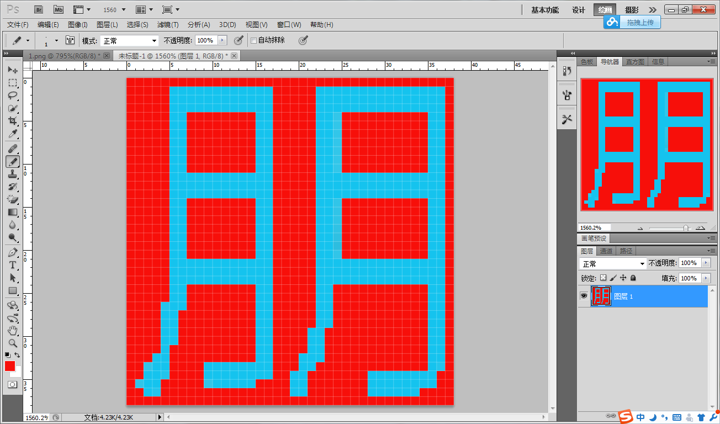Viewport: 720px width, 424px height.
Task: Enable the 自动抹除 checkbox
Action: click(254, 40)
